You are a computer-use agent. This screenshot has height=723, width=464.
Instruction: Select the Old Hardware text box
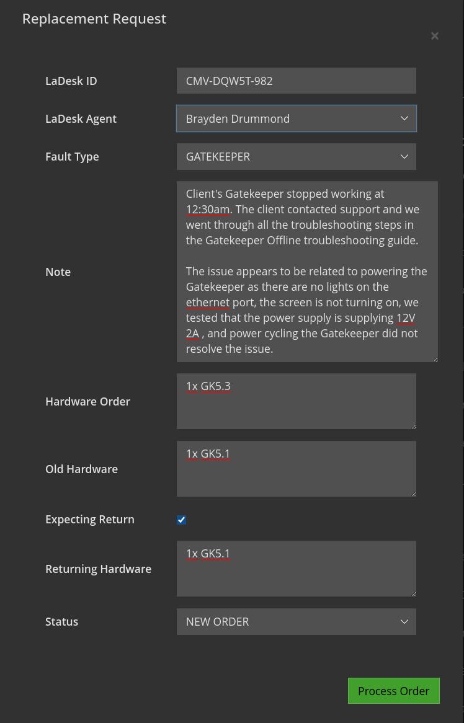296,469
